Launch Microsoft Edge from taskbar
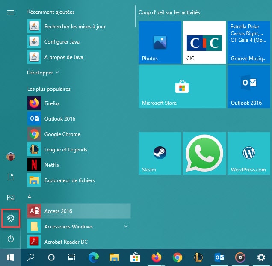 click(94, 257)
